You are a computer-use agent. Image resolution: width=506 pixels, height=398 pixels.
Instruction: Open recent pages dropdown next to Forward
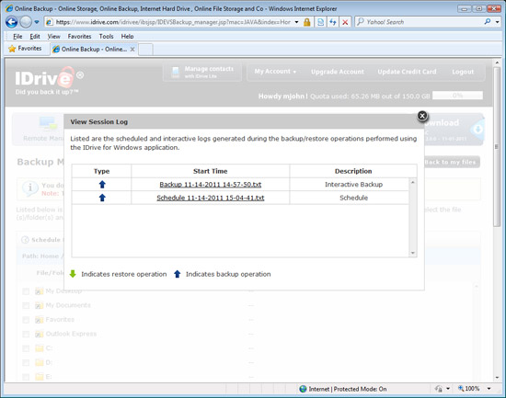(37, 22)
